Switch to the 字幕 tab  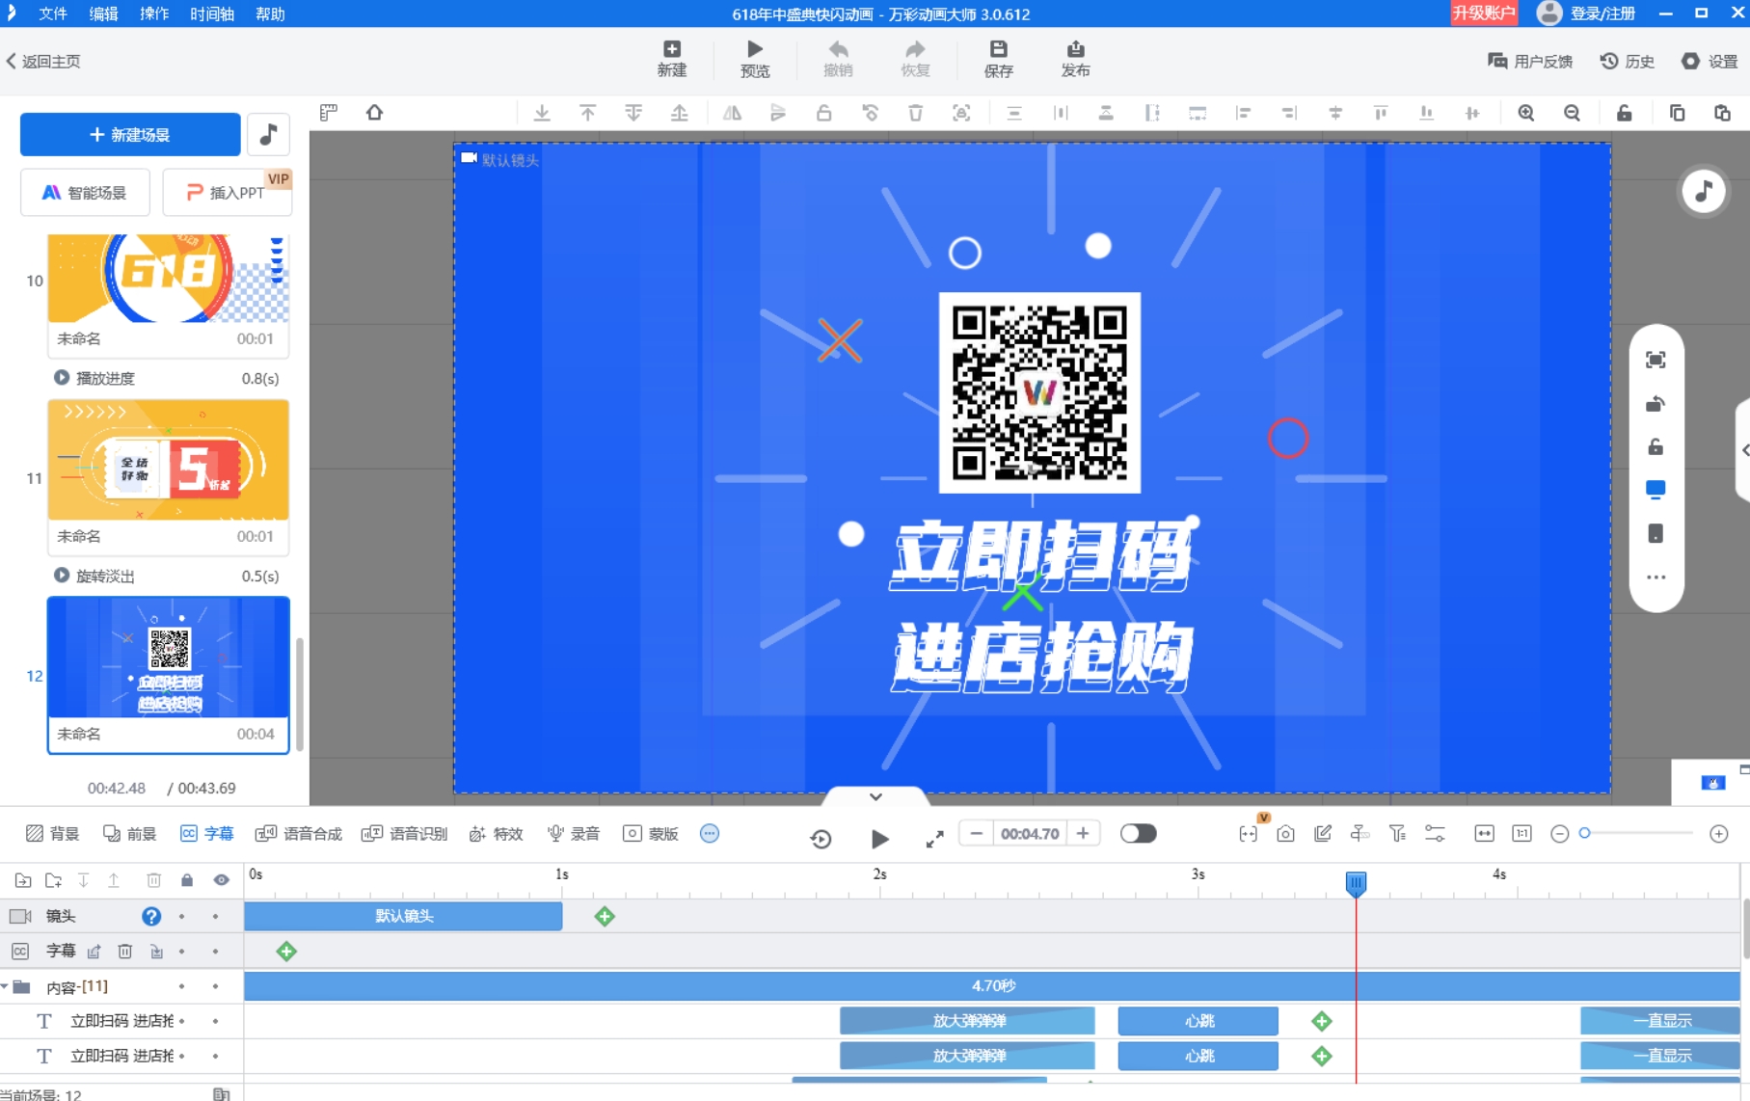click(x=206, y=833)
